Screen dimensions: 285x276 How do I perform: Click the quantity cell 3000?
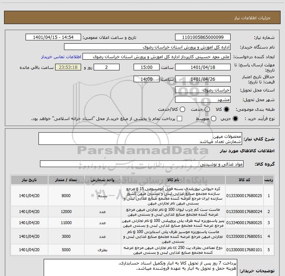(x=66, y=236)
